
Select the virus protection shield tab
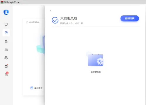click(x=6, y=33)
